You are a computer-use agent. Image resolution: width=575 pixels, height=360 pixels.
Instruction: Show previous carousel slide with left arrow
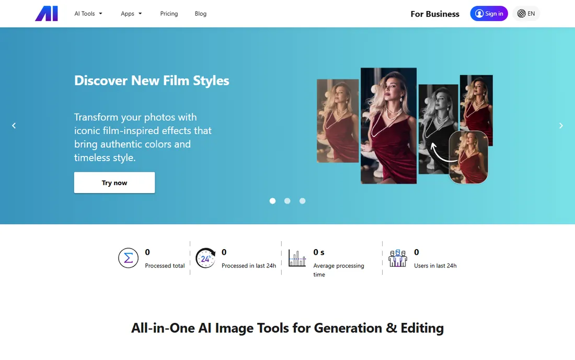[x=14, y=126]
